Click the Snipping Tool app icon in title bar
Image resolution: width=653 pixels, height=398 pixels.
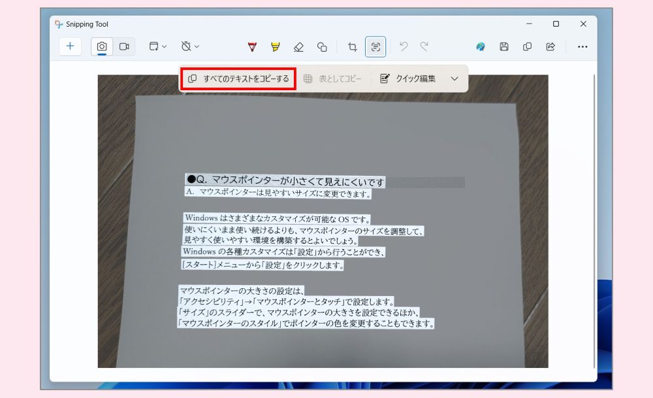(x=59, y=24)
